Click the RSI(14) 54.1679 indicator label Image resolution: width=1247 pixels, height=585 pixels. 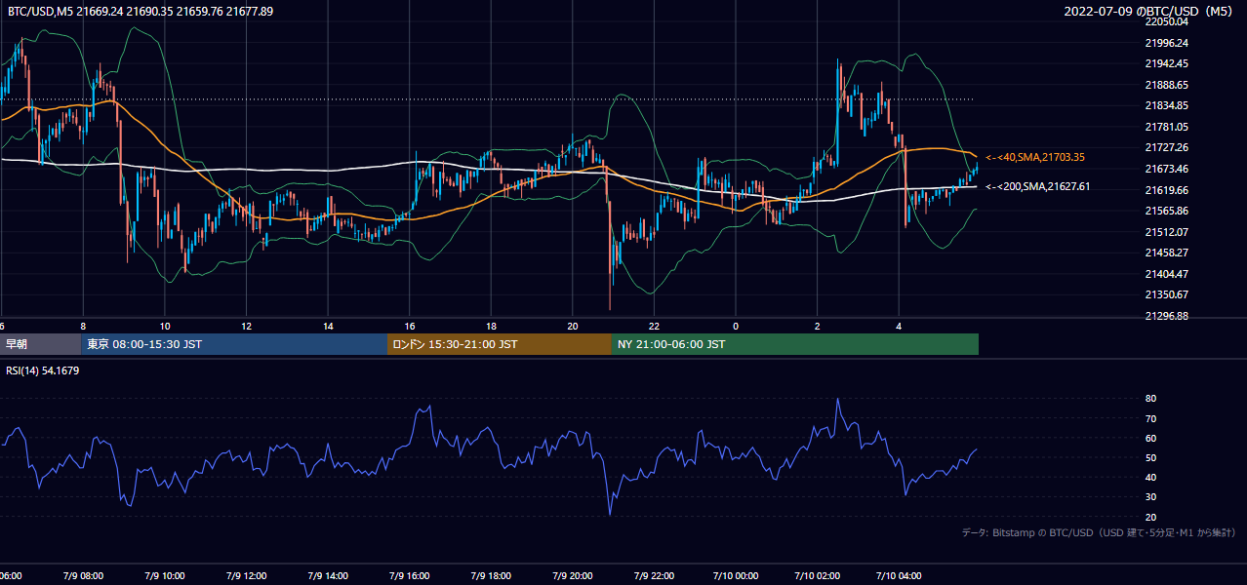[x=43, y=370]
